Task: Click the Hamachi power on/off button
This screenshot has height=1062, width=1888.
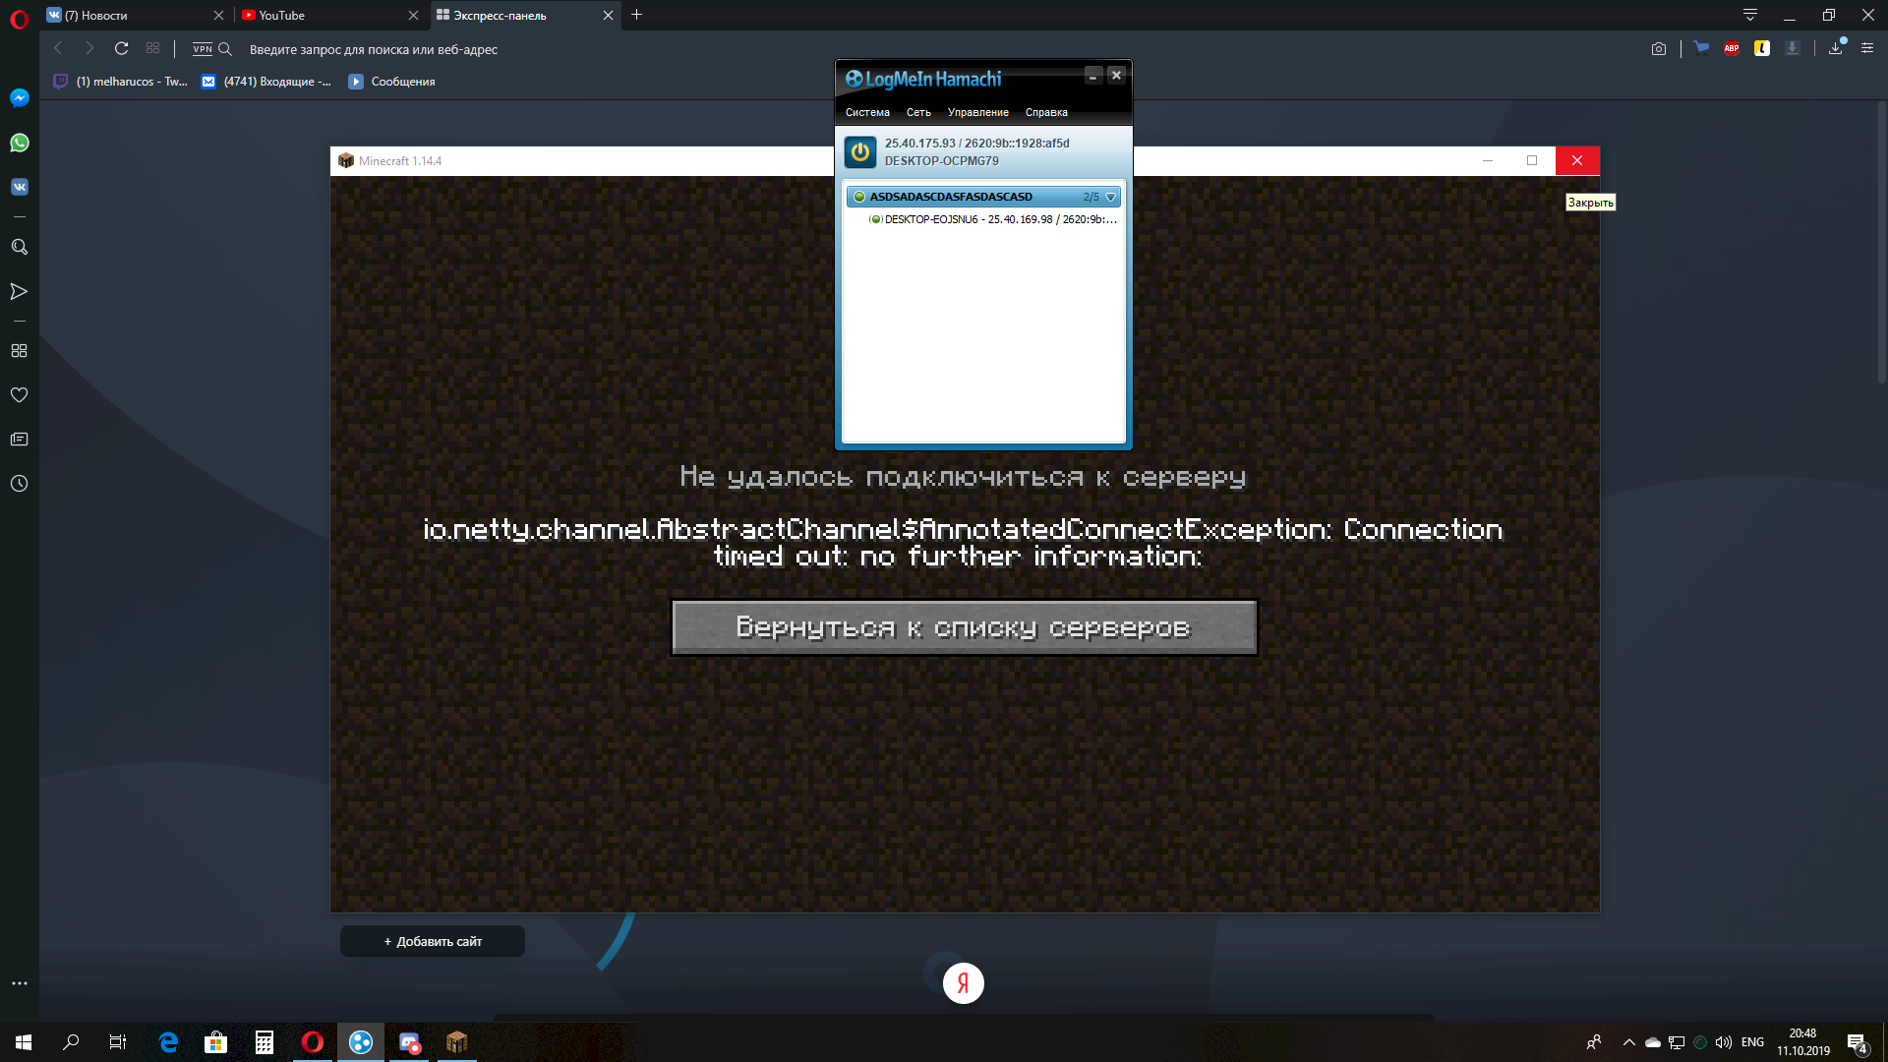Action: pyautogui.click(x=860, y=152)
